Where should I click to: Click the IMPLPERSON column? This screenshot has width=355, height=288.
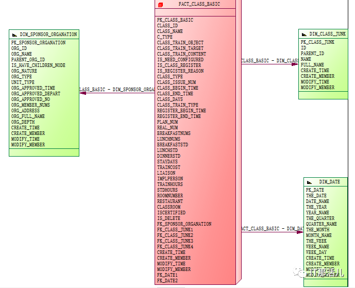170,179
